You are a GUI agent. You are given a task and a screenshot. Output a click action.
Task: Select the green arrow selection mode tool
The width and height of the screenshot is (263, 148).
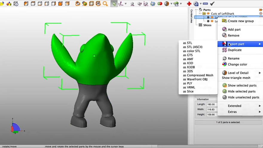[114, 4]
